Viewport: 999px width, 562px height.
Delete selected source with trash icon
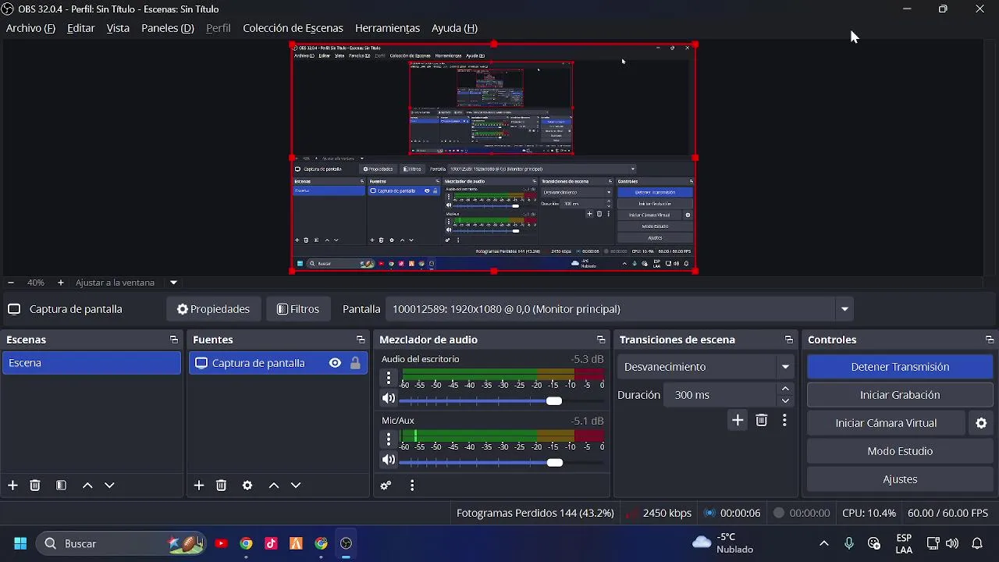point(221,486)
